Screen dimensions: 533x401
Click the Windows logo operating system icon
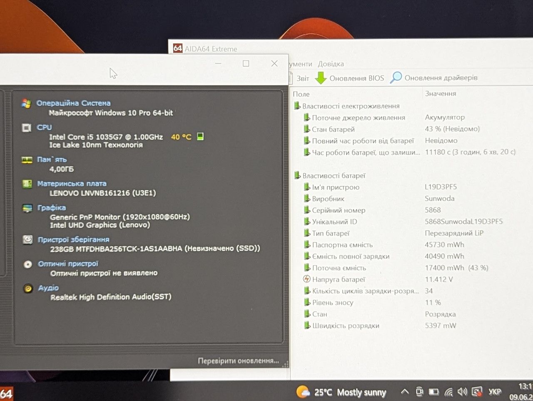[26, 103]
